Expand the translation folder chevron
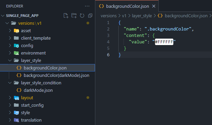The height and width of the screenshot is (125, 212). [x=10, y=120]
